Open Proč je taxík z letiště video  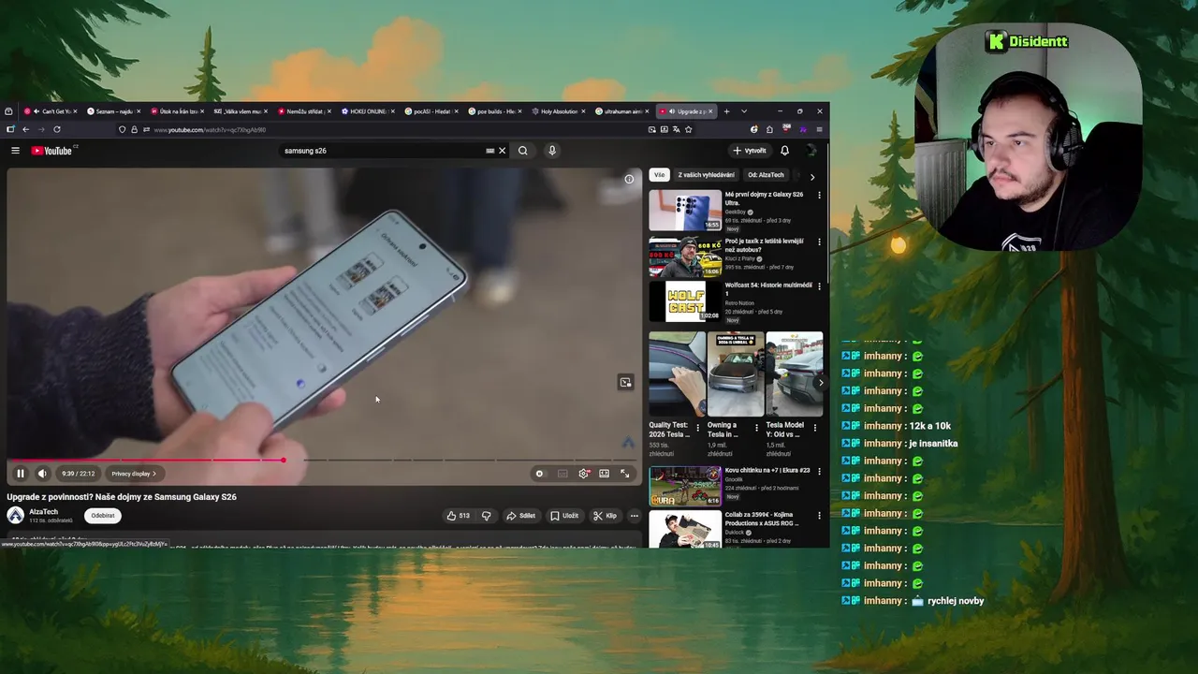(x=685, y=256)
